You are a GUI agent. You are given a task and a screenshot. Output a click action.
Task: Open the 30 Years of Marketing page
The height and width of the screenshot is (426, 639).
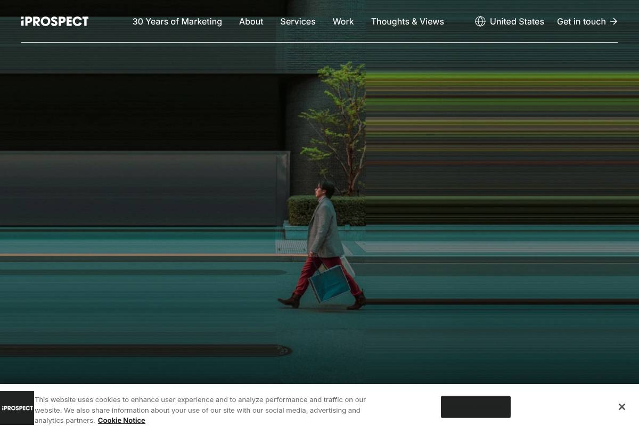point(177,21)
